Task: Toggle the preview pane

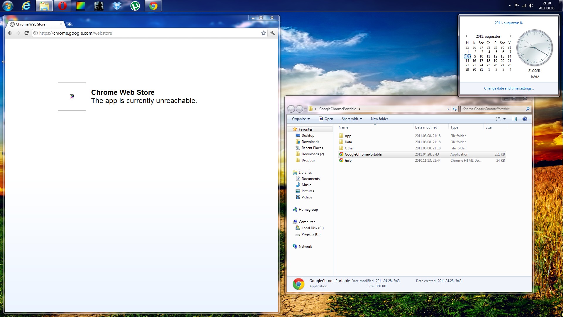Action: click(x=514, y=119)
